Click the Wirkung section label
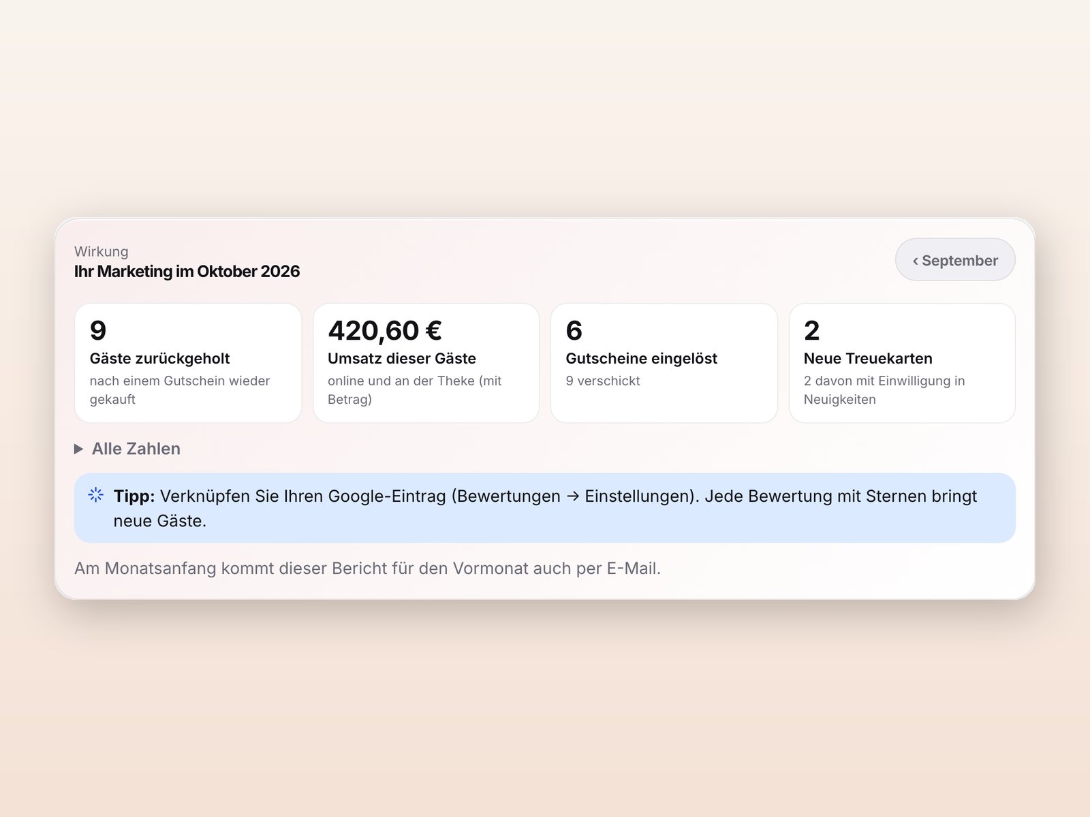The width and height of the screenshot is (1090, 817). point(102,251)
